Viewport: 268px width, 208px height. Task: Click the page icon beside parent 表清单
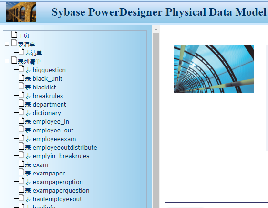point(14,43)
